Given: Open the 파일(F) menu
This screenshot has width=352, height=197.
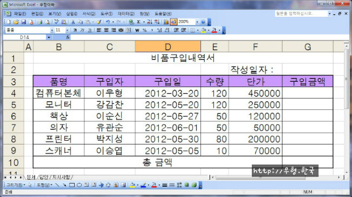Looking at the screenshot, I should [19, 14].
